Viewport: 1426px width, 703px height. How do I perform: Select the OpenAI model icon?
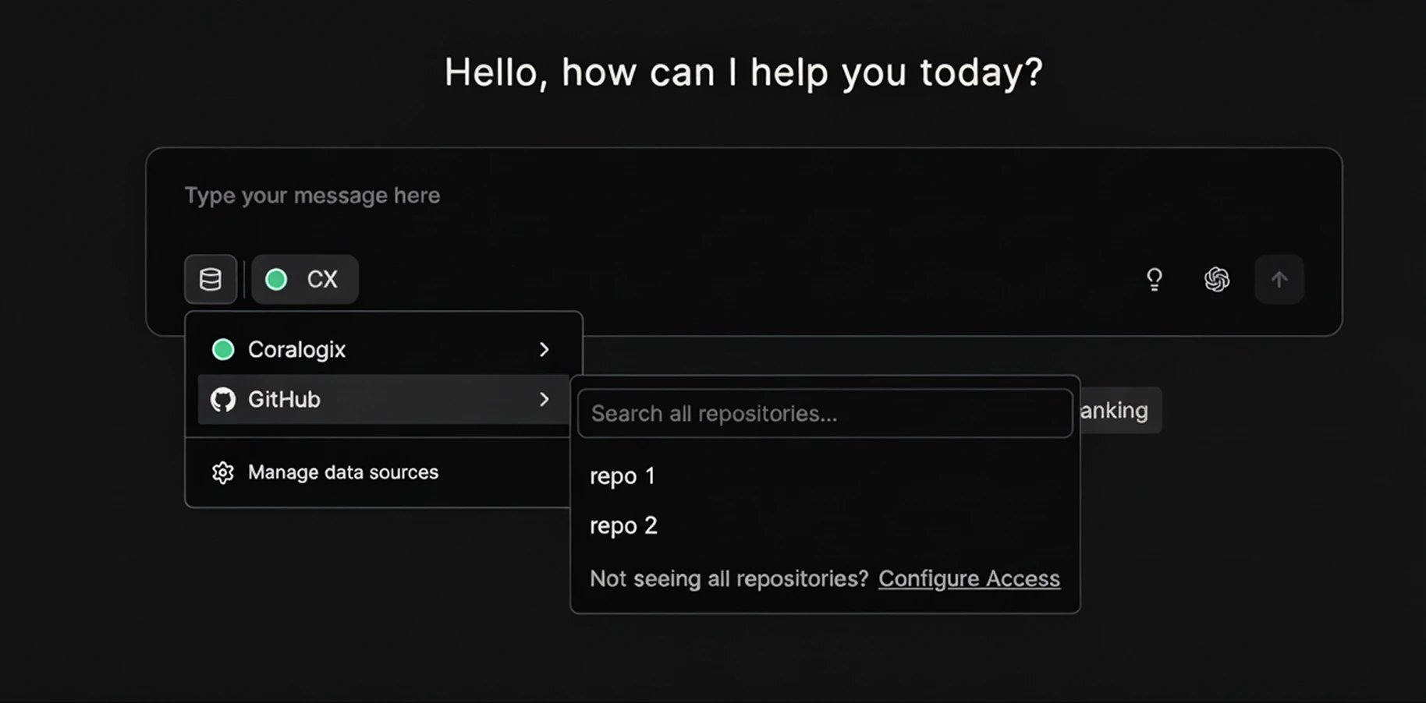(x=1217, y=279)
